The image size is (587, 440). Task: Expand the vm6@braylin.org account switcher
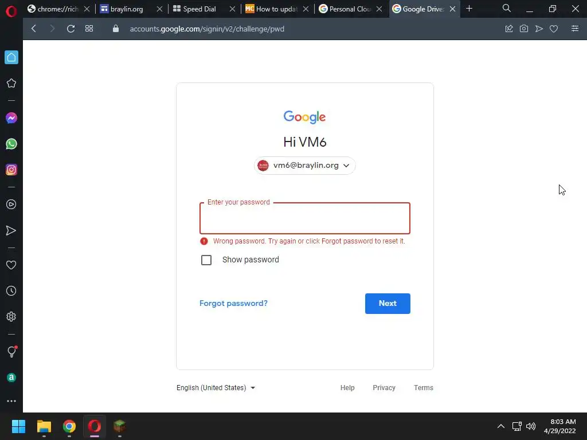click(x=305, y=166)
